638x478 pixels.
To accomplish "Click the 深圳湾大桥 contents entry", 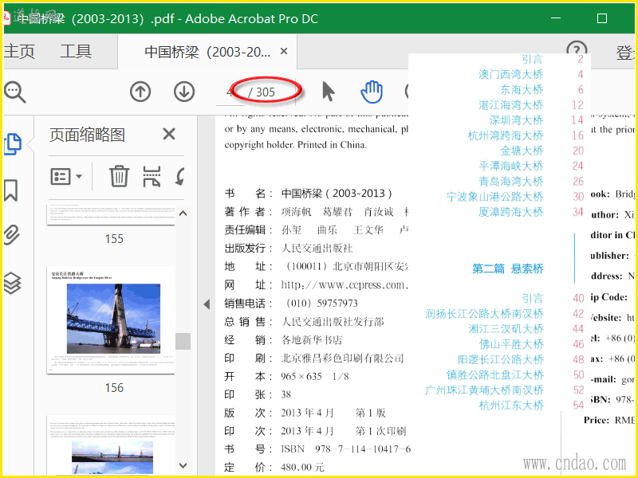I will (x=516, y=120).
